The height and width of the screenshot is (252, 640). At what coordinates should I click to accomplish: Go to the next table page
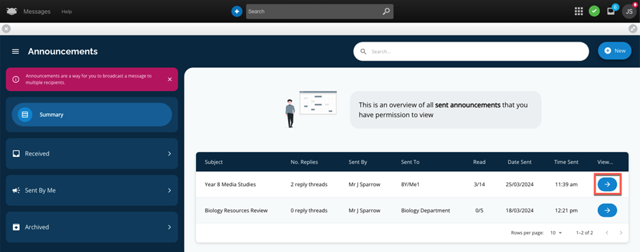click(x=621, y=233)
